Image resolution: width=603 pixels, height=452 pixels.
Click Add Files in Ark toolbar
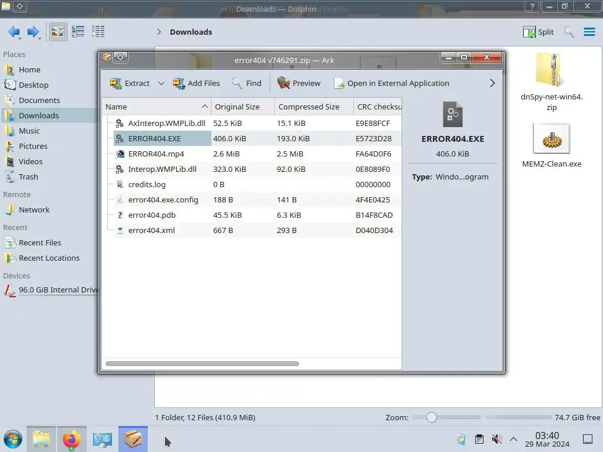(x=196, y=83)
